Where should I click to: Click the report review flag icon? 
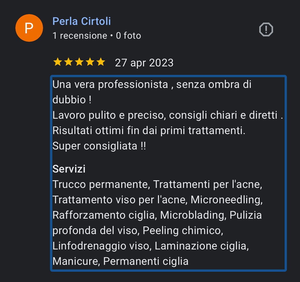coord(266,29)
